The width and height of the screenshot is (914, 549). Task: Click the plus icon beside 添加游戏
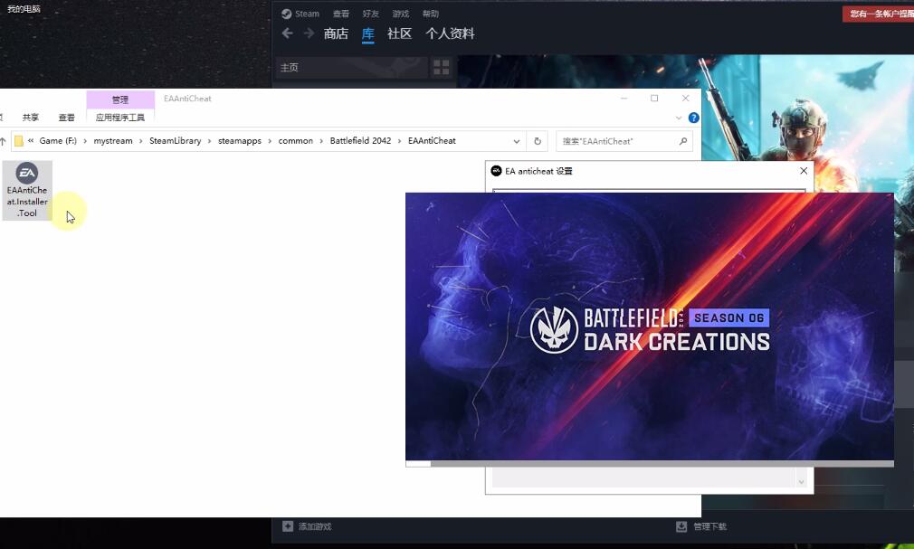coord(288,526)
